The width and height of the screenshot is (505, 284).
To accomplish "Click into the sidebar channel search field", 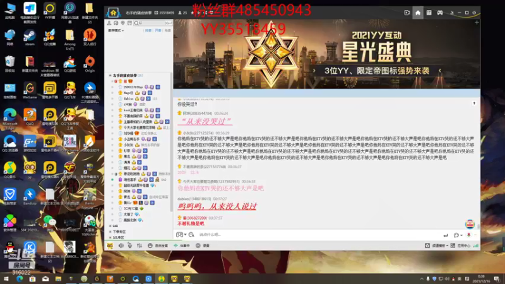I will pos(152,23).
